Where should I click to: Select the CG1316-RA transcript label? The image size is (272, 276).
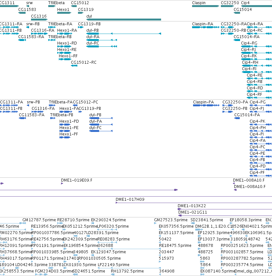point(43,30)
